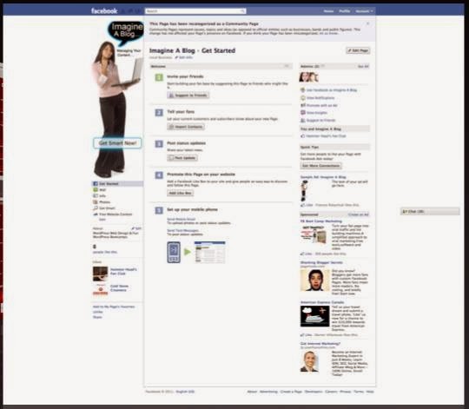This screenshot has width=469, height=409.
Task: Click the green Wall icon in sidebar
Action: click(96, 189)
